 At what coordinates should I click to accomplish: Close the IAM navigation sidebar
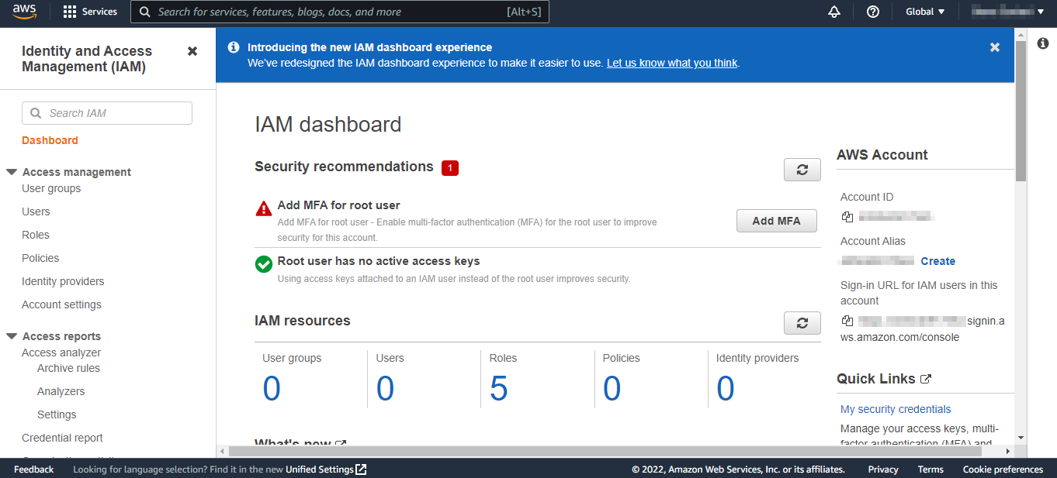point(192,51)
